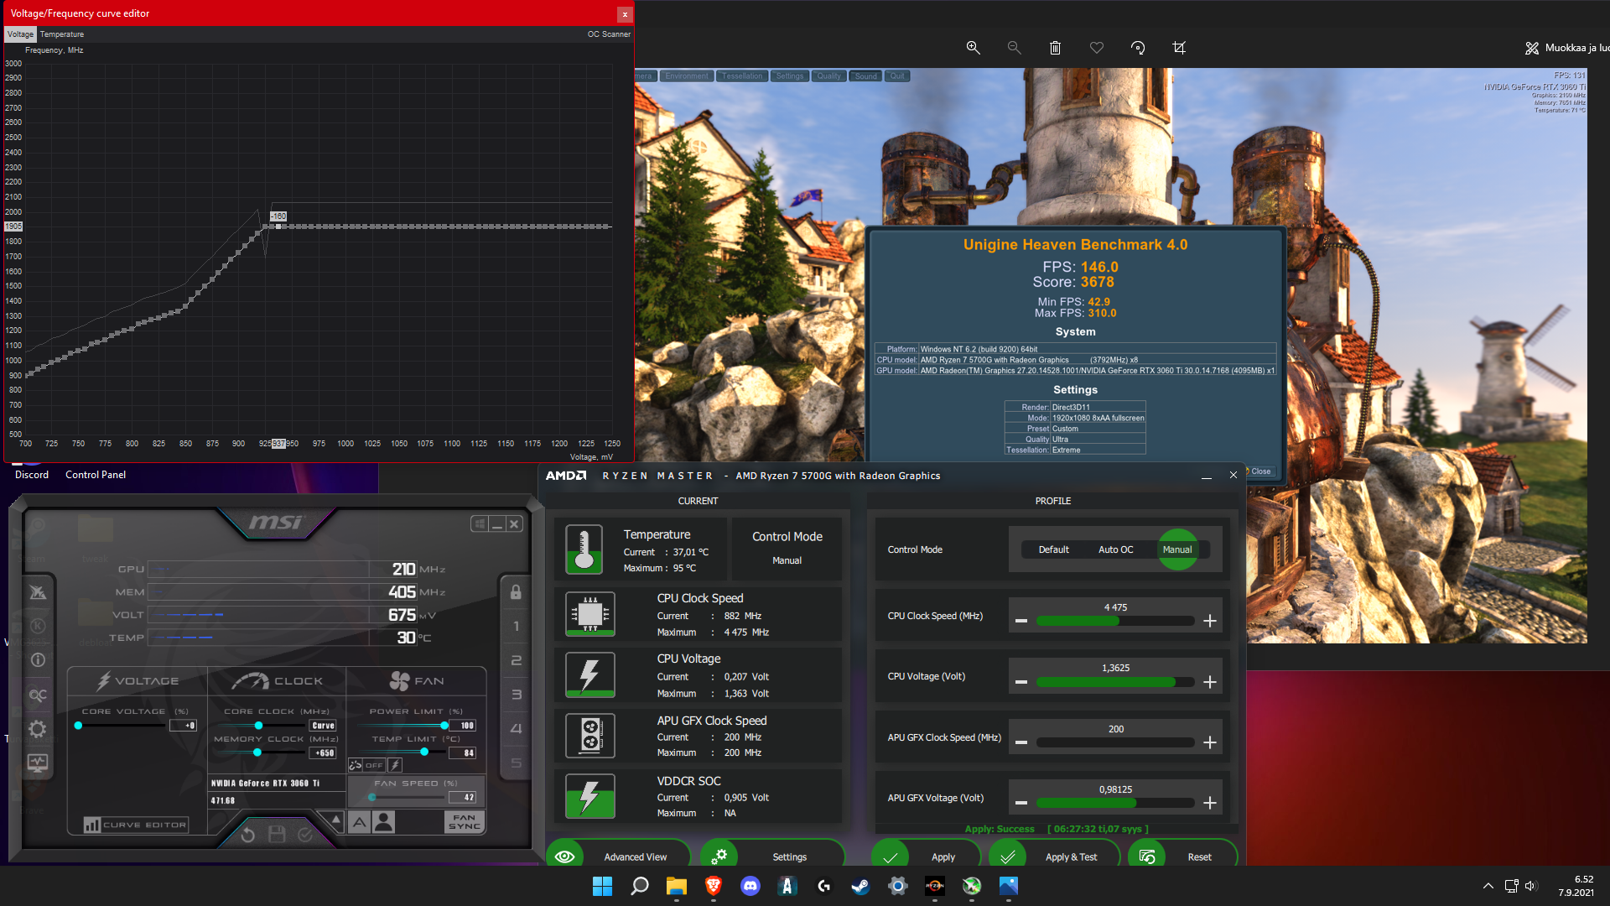The width and height of the screenshot is (1610, 906).
Task: Select Manual control mode
Action: tap(1177, 549)
